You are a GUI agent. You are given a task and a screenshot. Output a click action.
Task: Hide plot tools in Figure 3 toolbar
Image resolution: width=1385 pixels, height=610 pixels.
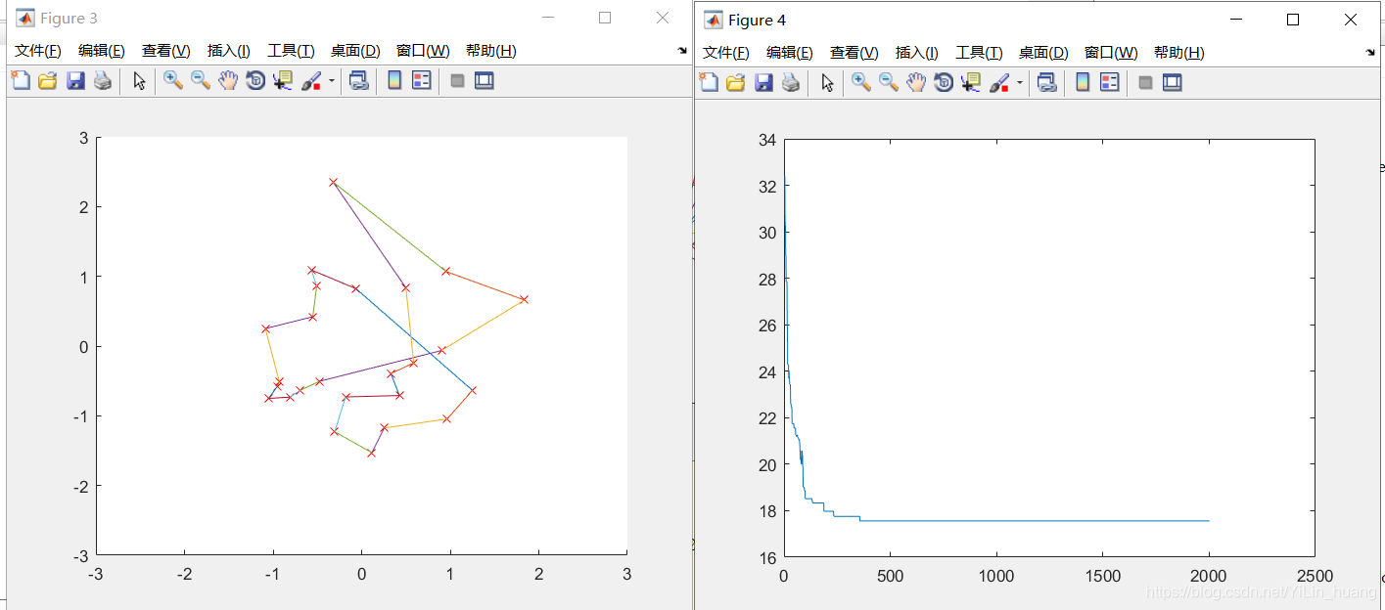tap(457, 81)
